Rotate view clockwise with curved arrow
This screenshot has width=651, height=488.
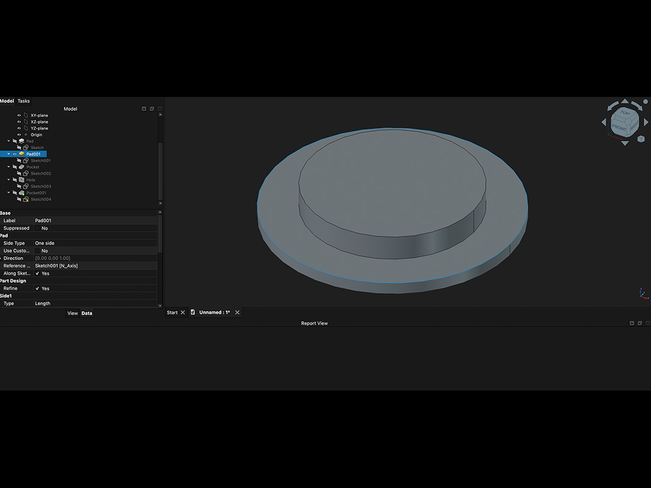(x=638, y=105)
